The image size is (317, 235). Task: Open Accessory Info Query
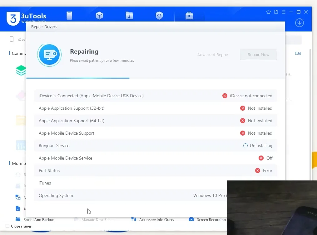[157, 219]
